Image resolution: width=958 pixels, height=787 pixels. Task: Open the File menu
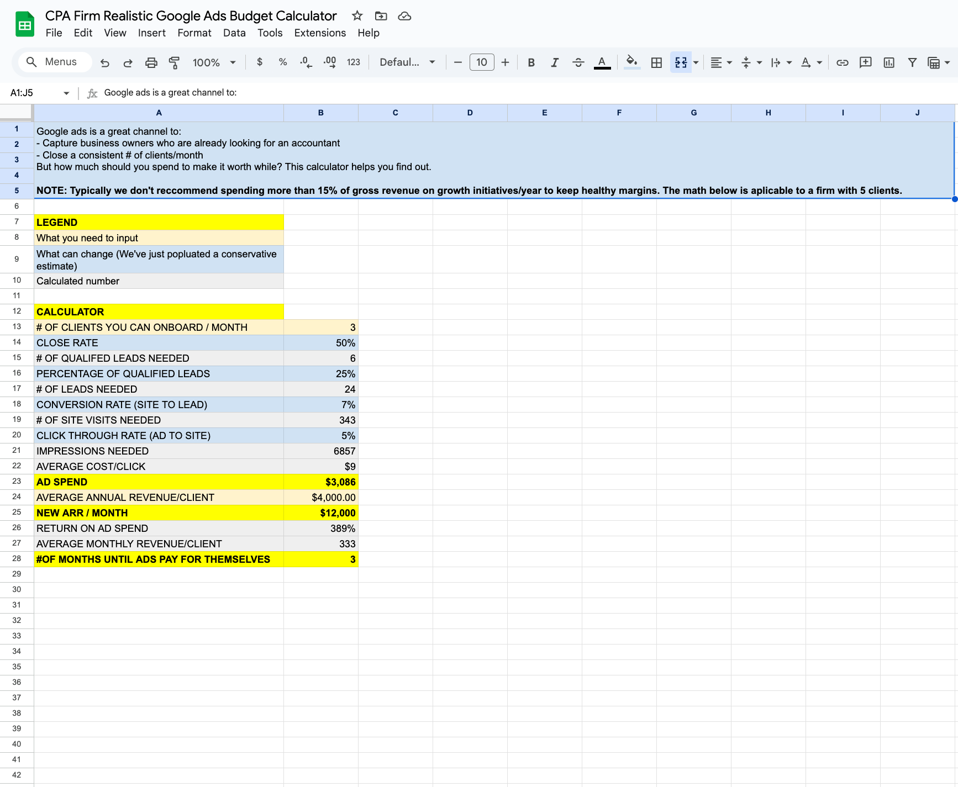coord(54,33)
